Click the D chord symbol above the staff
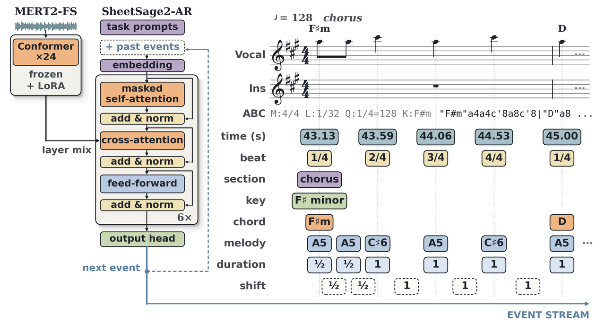605x333 pixels. (x=562, y=29)
